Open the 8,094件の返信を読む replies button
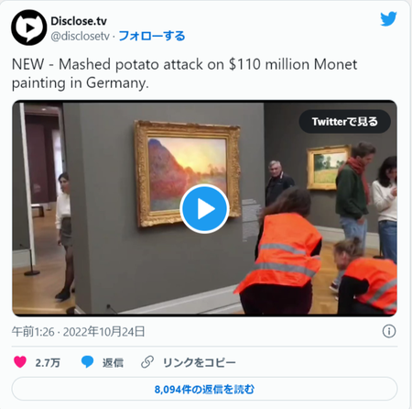Image resolution: width=412 pixels, height=409 pixels. click(204, 389)
